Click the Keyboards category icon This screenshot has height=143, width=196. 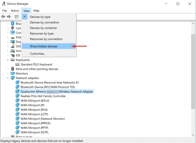click(13, 60)
